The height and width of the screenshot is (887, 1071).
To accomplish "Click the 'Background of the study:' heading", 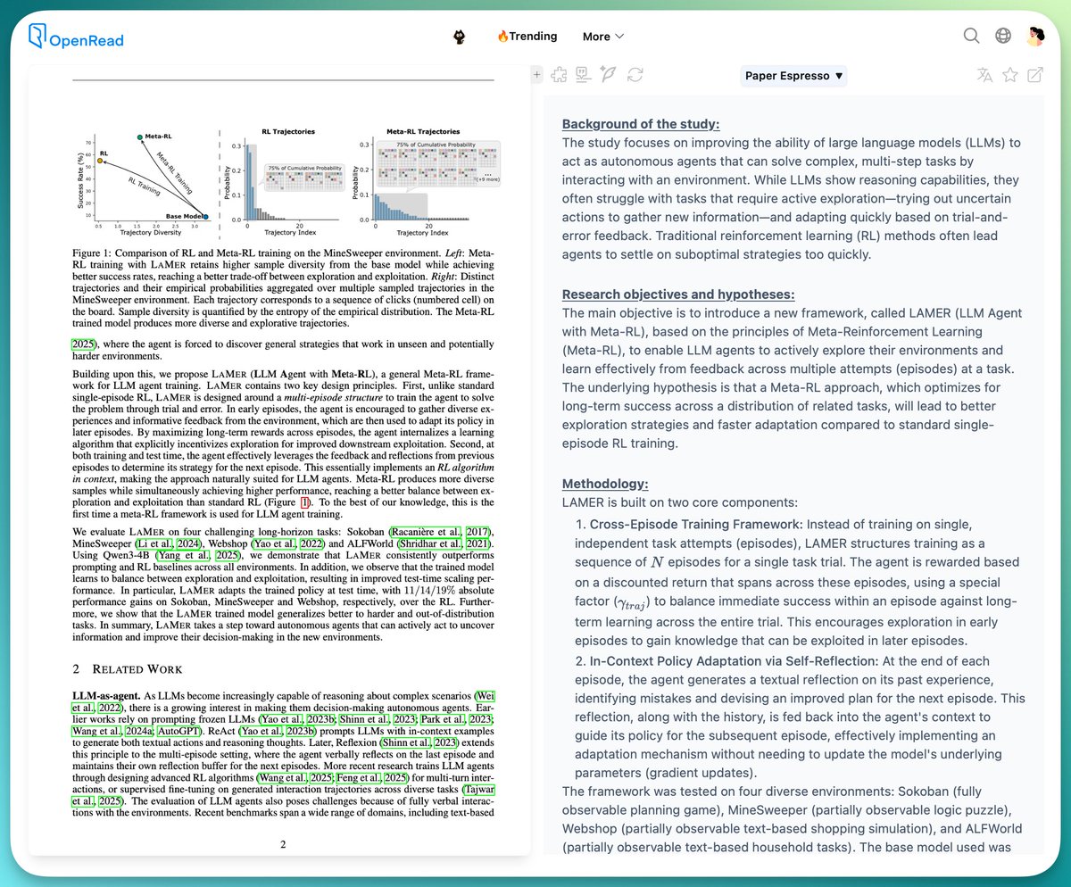I will click(641, 124).
